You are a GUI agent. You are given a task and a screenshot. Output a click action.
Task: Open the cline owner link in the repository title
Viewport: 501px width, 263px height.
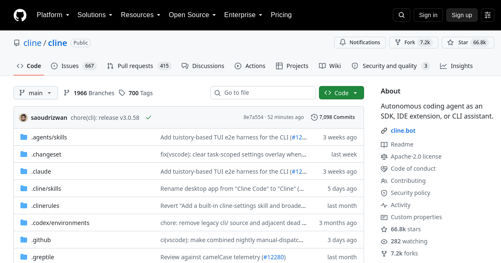pos(32,43)
